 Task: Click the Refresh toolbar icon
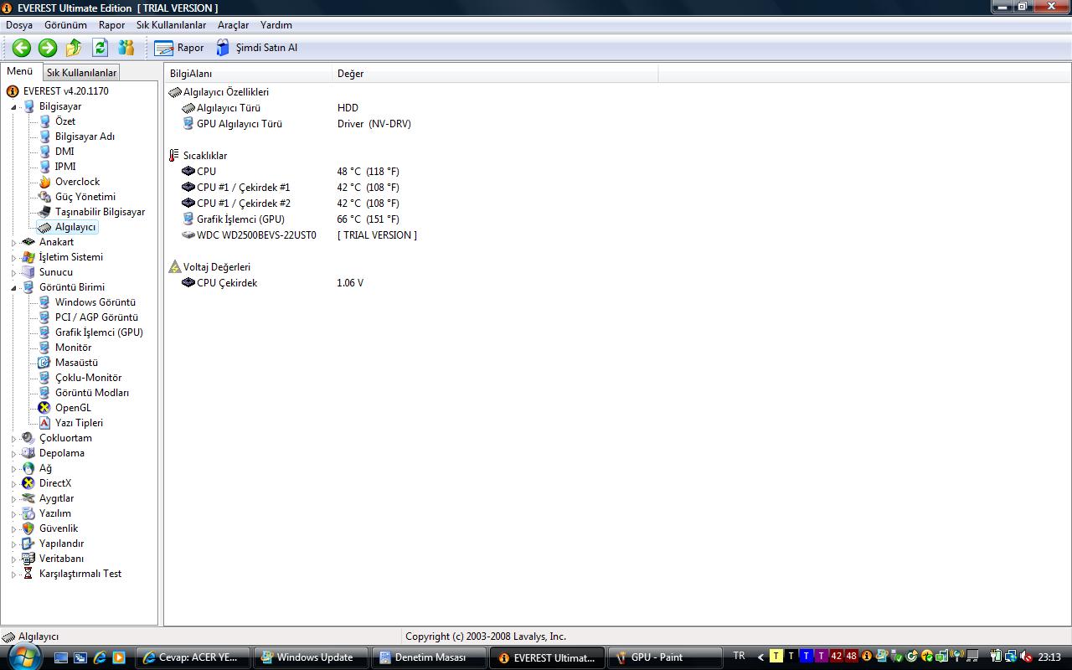[x=100, y=48]
